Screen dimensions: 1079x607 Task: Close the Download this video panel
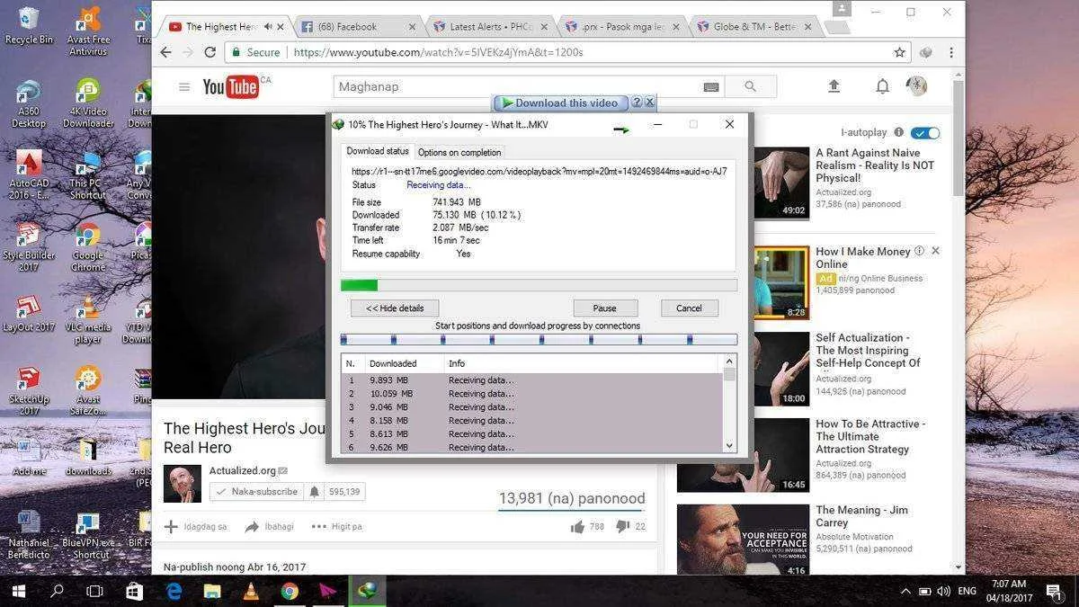coord(649,103)
